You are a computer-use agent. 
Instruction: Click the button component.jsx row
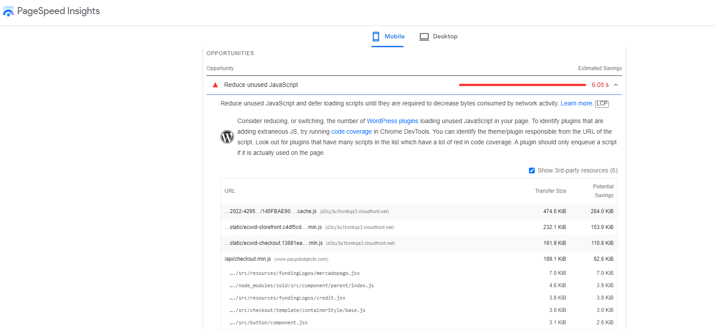click(x=419, y=322)
